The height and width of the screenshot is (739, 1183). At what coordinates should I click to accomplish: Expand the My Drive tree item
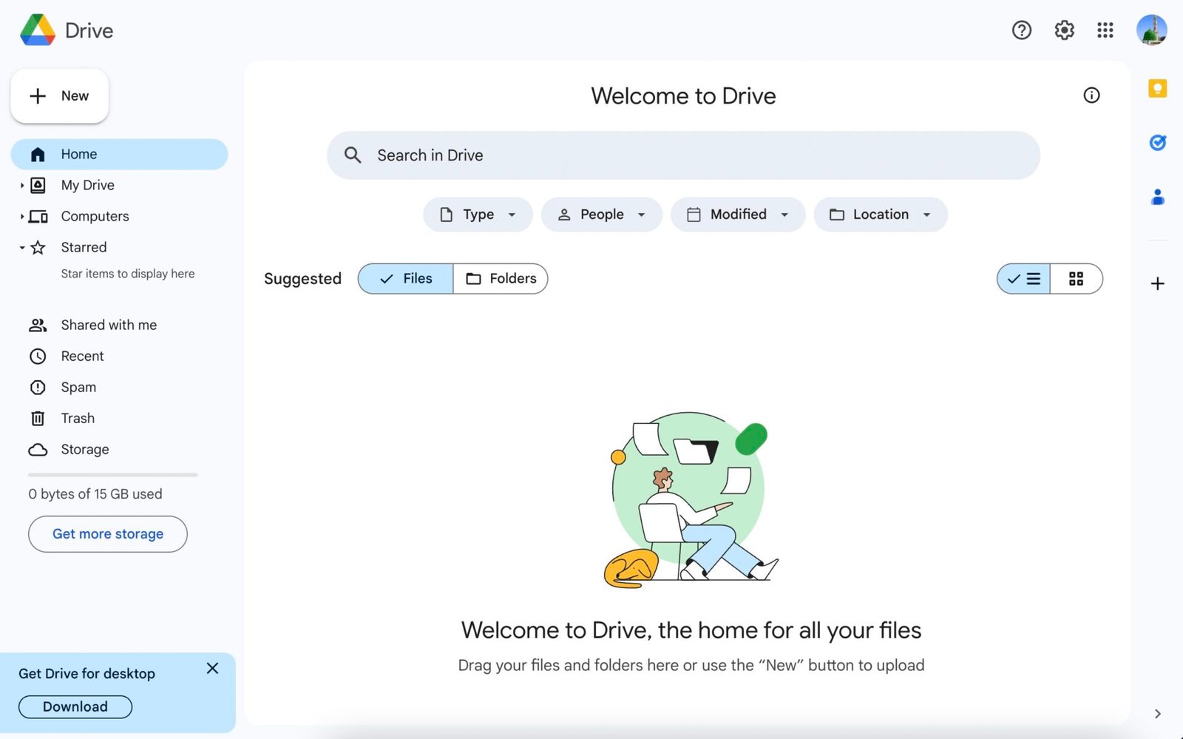pos(21,185)
